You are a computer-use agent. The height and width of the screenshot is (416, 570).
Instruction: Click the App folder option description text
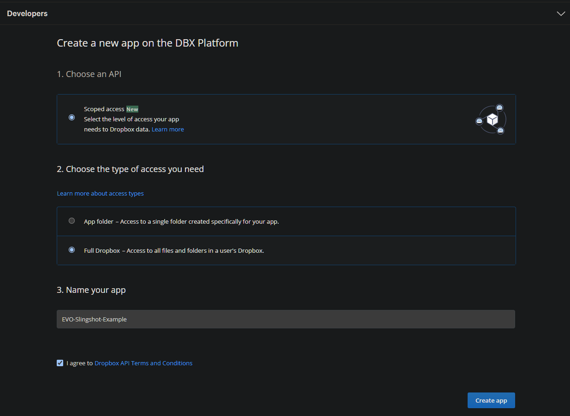point(181,221)
